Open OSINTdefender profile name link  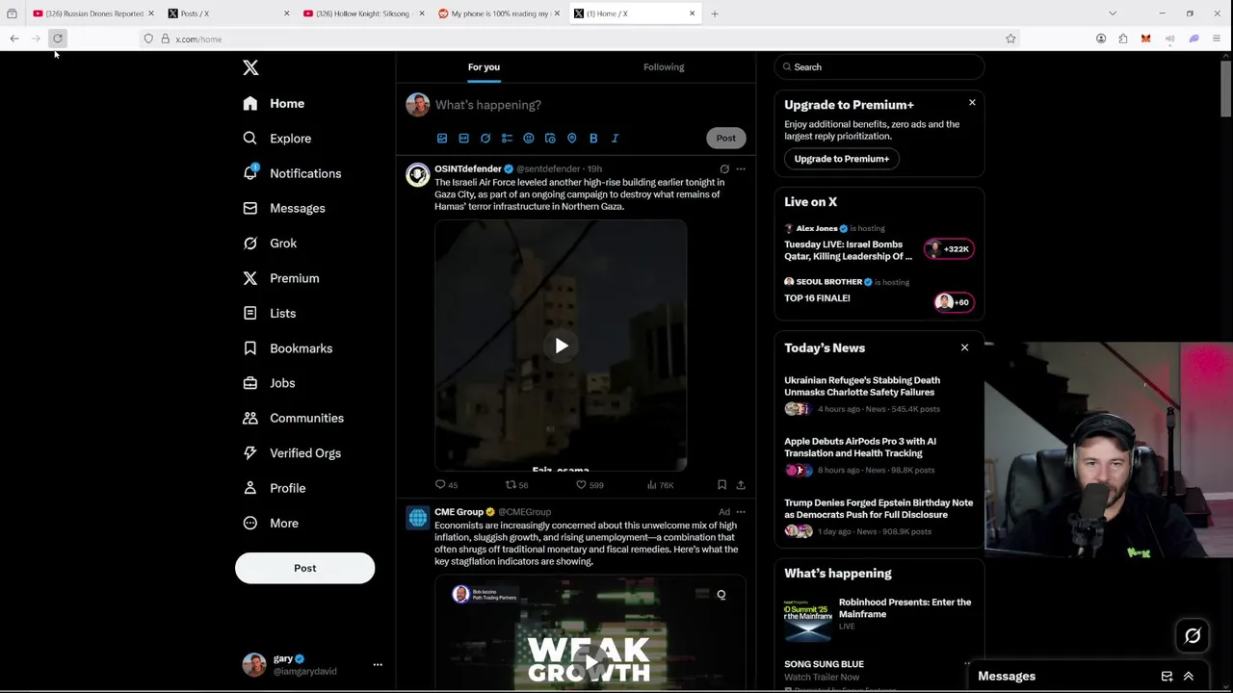click(467, 169)
